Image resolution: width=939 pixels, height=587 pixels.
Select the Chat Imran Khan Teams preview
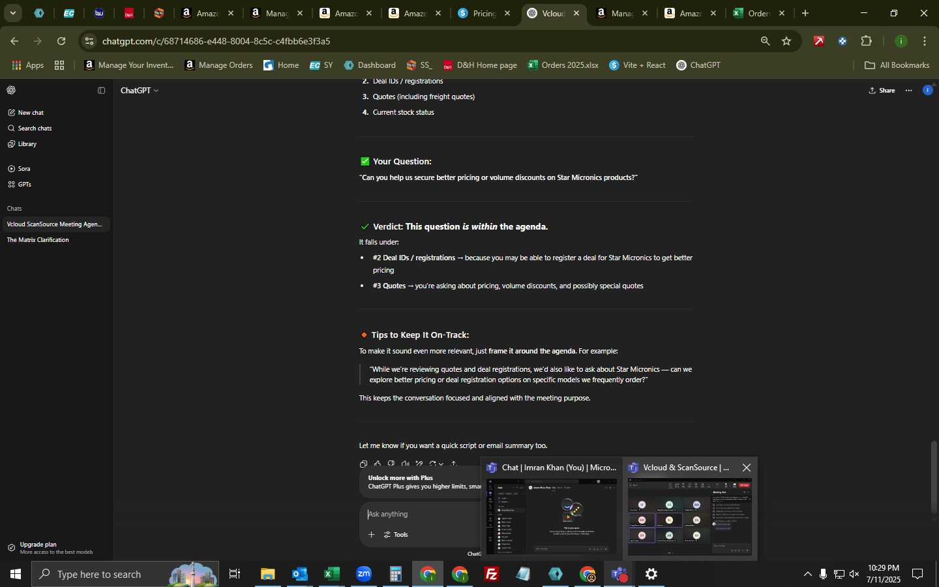[552, 508]
